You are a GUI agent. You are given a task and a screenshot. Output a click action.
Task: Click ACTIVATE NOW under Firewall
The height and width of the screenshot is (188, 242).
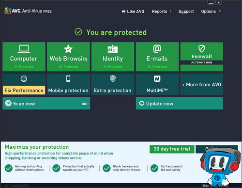[x=202, y=63]
